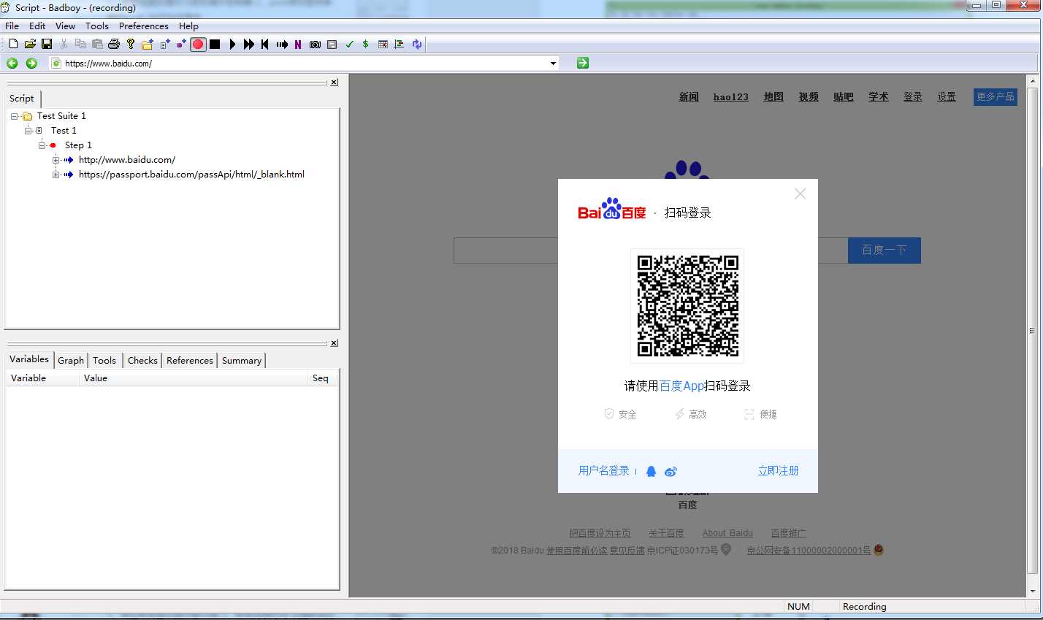Expand the http://www.baidu.com/ request node

(56, 160)
